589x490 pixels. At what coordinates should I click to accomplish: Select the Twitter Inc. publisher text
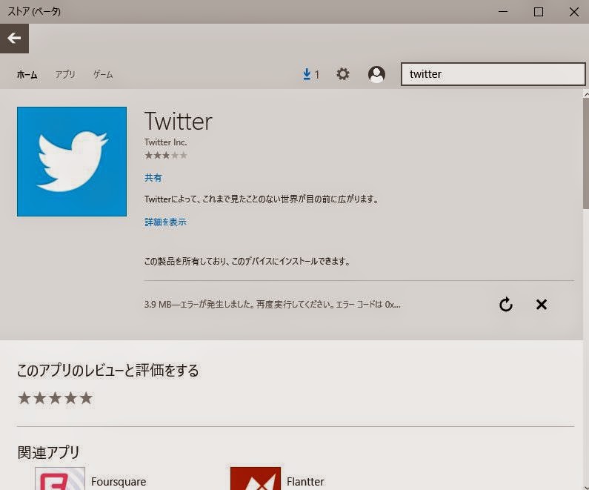point(166,142)
